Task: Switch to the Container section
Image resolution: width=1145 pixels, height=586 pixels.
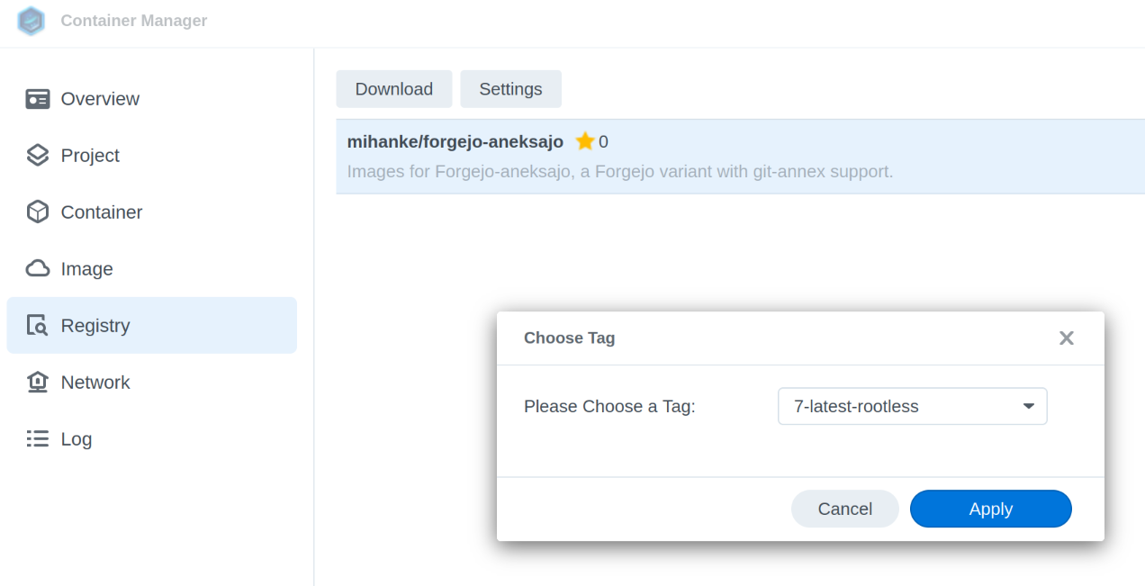Action: tap(101, 212)
